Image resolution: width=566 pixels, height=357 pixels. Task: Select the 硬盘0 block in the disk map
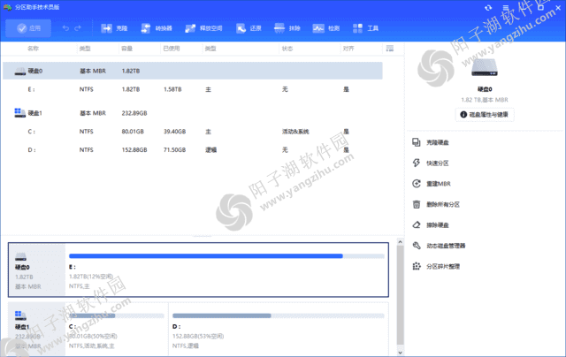pos(37,270)
